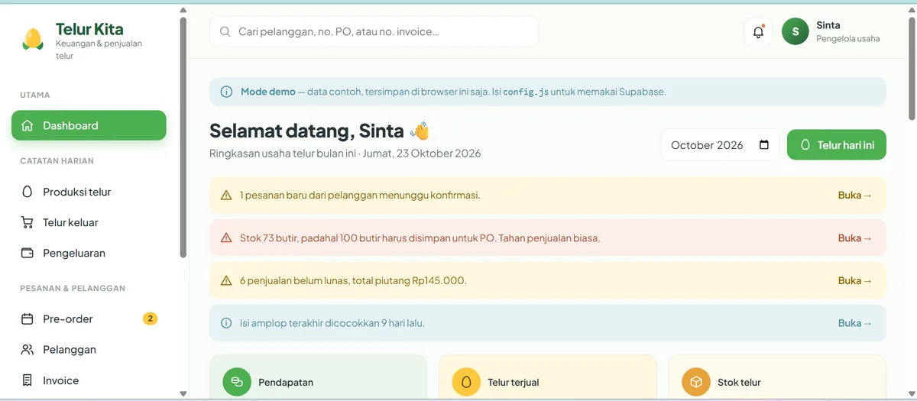
Task: Click the config.js code text
Action: click(x=526, y=92)
